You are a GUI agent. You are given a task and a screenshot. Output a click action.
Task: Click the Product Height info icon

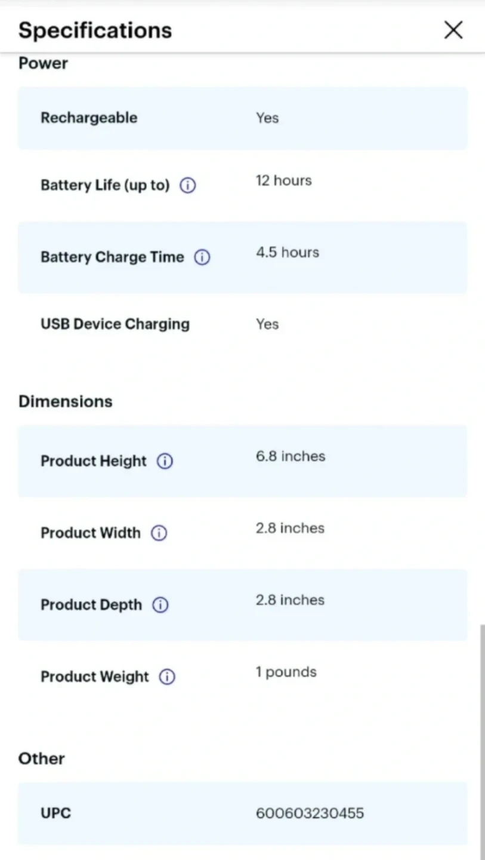pos(165,461)
